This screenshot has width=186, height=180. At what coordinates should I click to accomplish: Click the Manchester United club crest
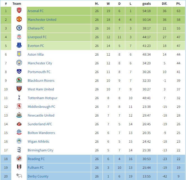[19, 20]
